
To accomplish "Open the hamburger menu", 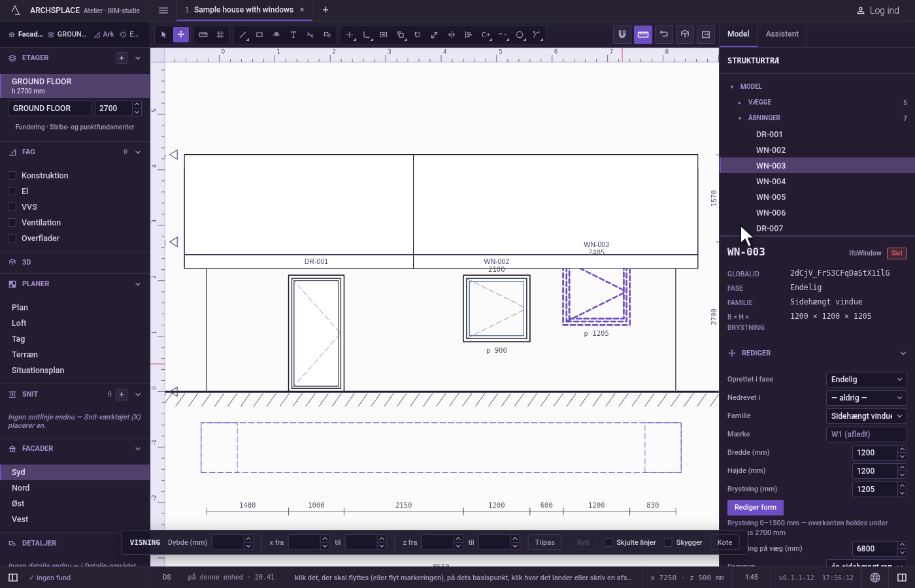I will click(163, 10).
